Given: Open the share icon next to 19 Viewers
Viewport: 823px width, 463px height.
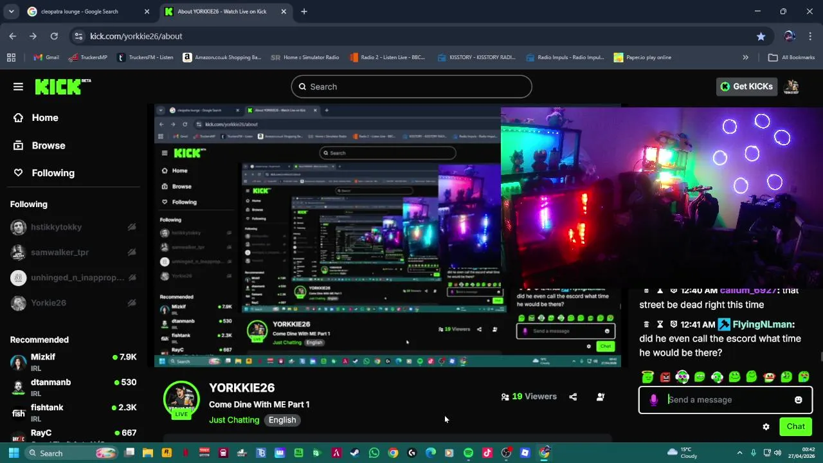Looking at the screenshot, I should click(x=573, y=397).
